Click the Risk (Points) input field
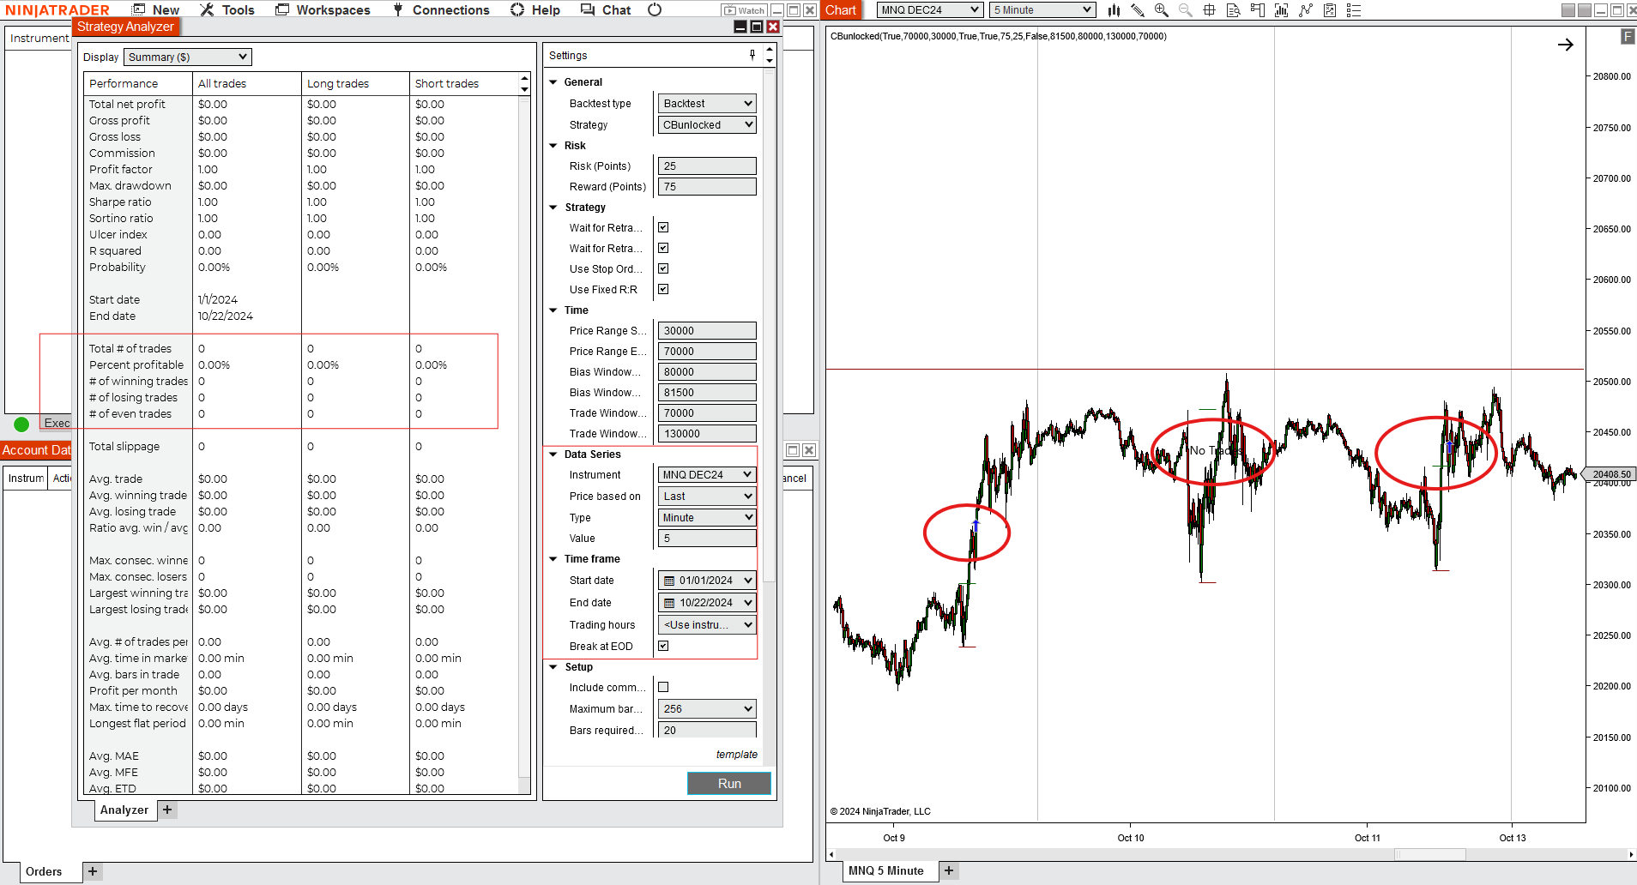Viewport: 1637px width, 885px height. (x=707, y=166)
